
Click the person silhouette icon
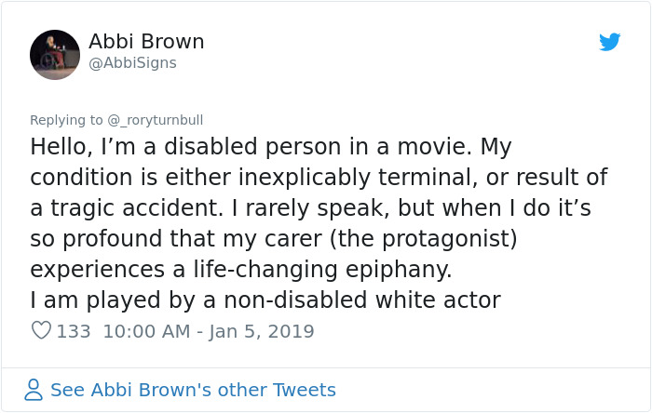[34, 390]
